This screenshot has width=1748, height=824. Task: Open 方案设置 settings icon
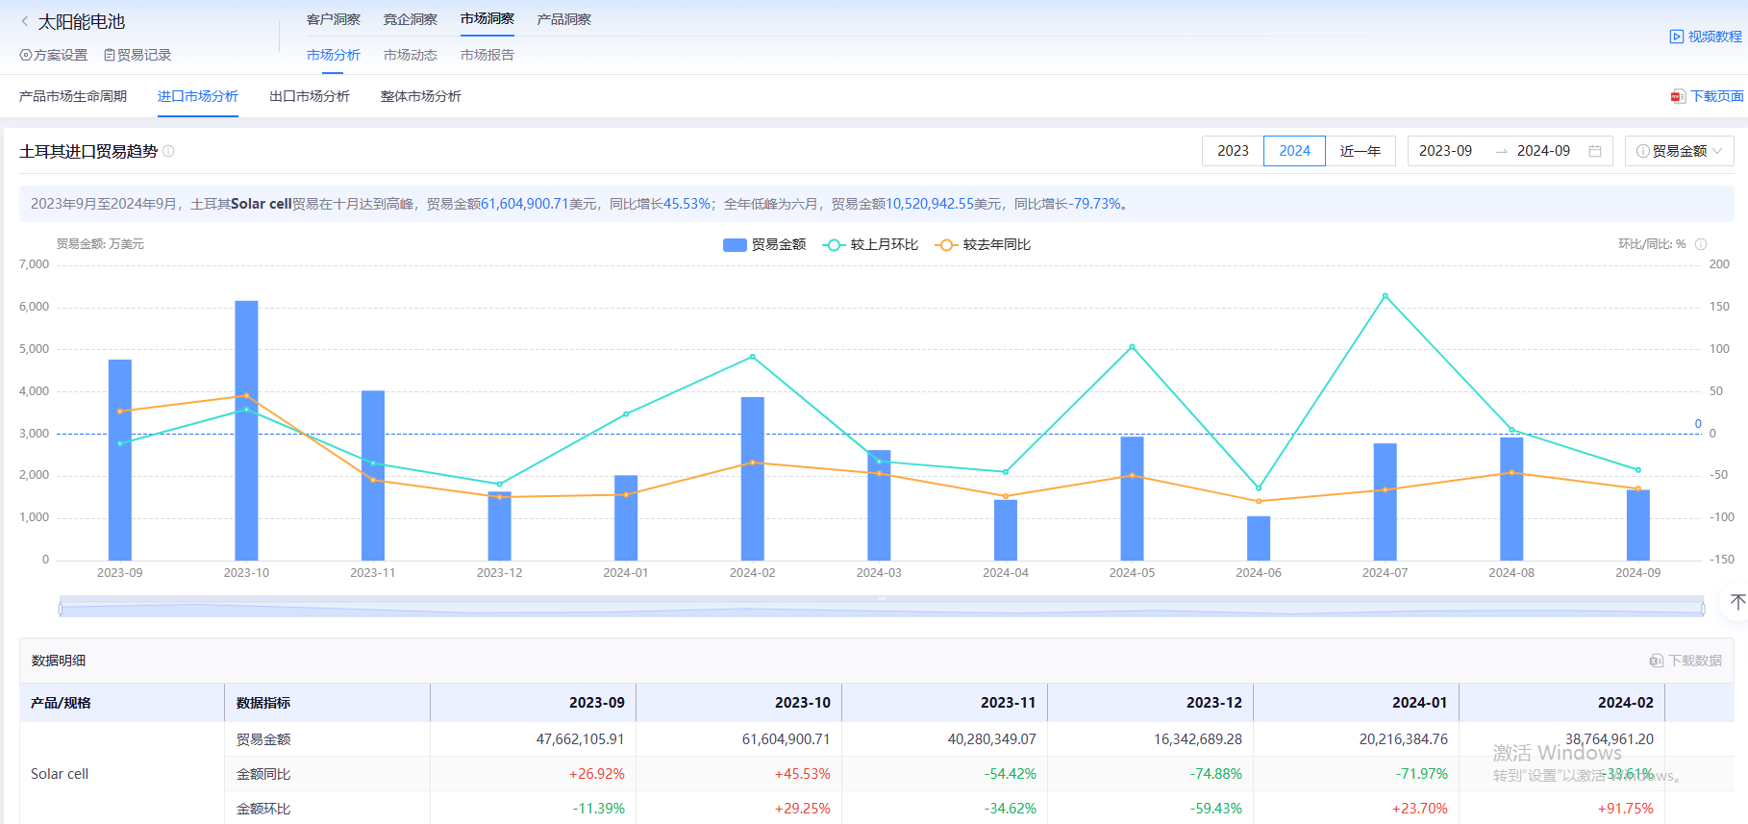point(26,56)
